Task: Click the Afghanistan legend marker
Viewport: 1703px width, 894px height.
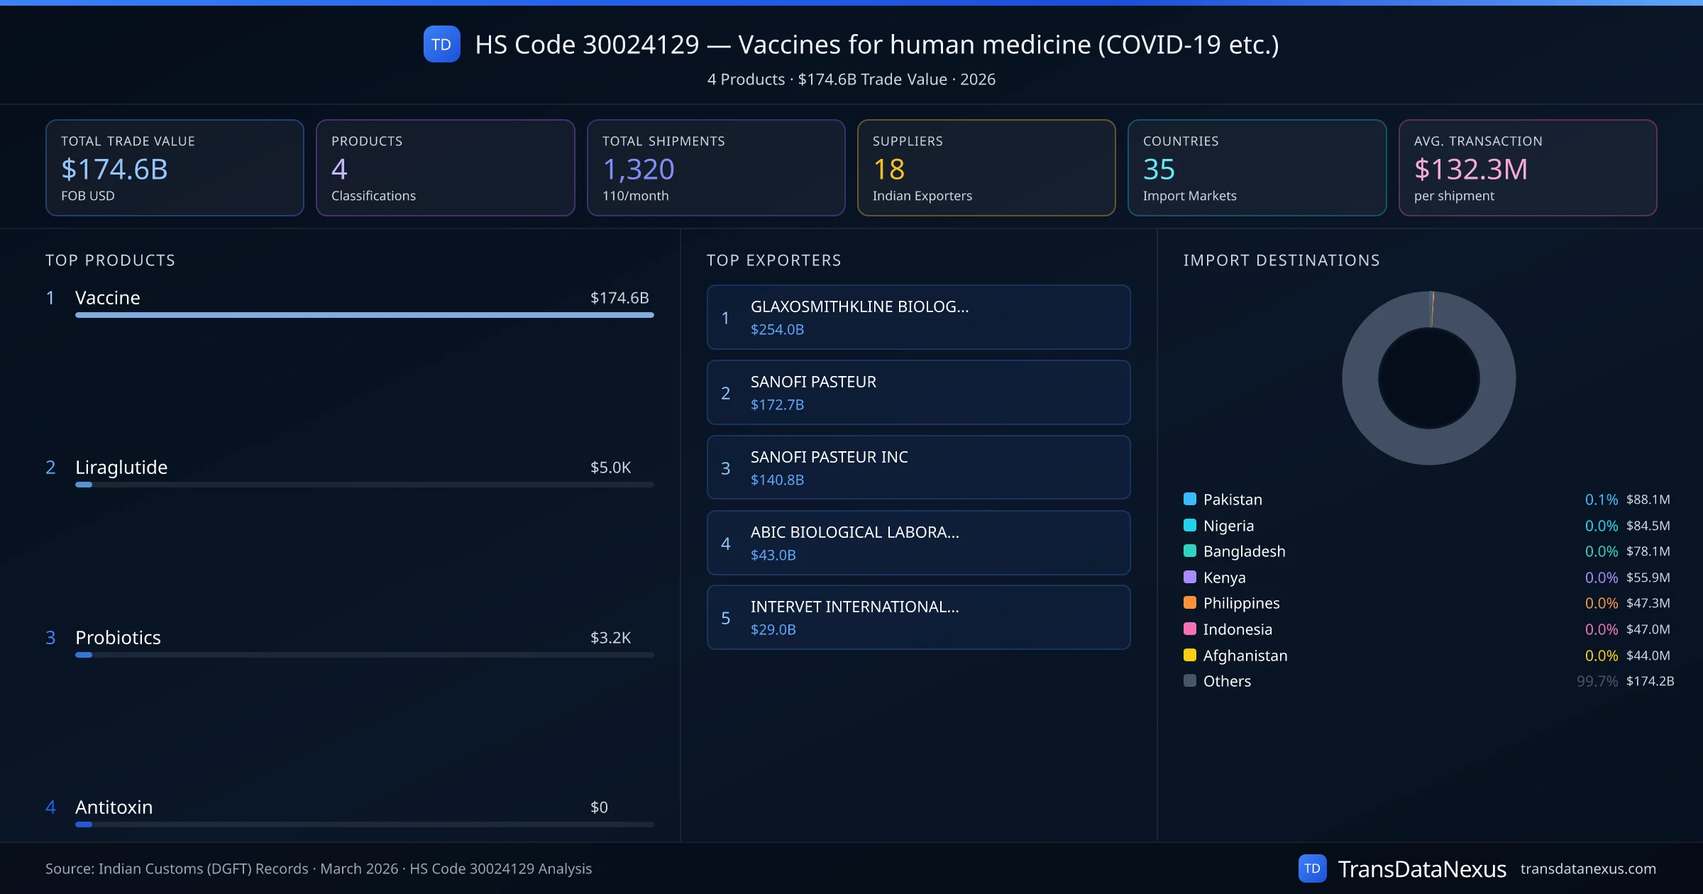Action: click(x=1189, y=655)
